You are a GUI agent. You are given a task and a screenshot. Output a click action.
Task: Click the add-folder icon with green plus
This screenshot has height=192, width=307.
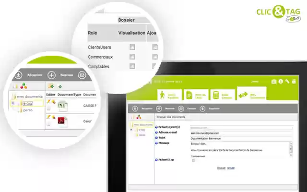(51, 86)
